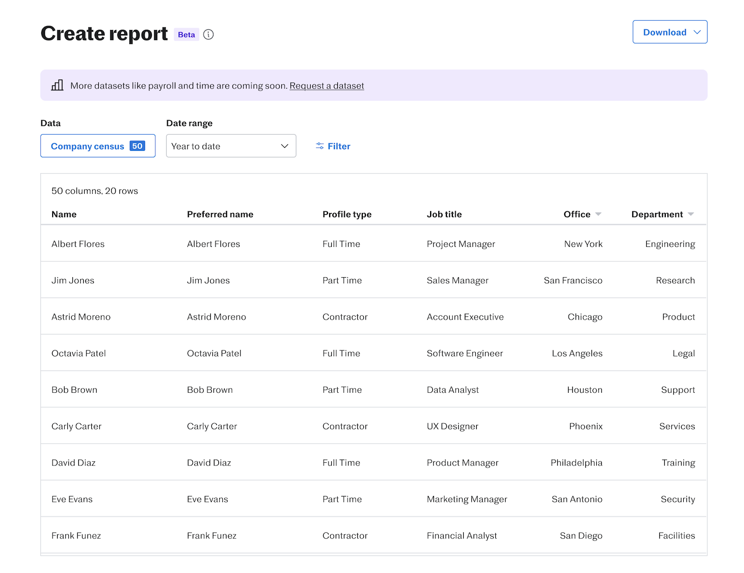The height and width of the screenshot is (573, 744).
Task: Click the Download button chevron
Action: (697, 33)
